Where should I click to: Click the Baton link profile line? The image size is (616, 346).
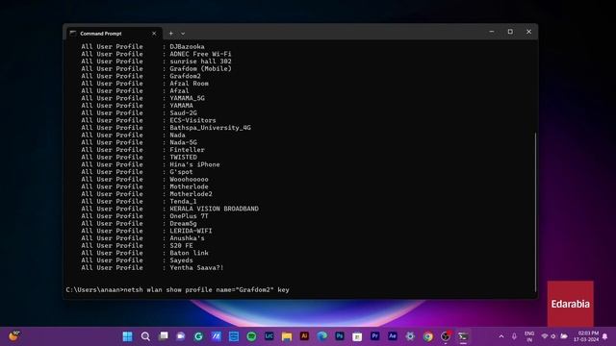(x=145, y=253)
